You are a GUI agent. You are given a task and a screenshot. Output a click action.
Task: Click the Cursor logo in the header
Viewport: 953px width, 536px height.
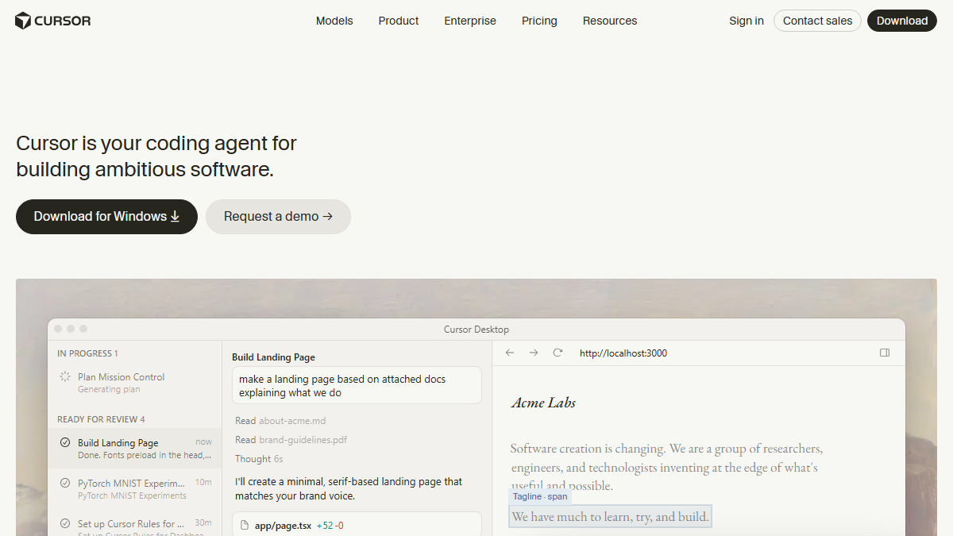tap(53, 21)
